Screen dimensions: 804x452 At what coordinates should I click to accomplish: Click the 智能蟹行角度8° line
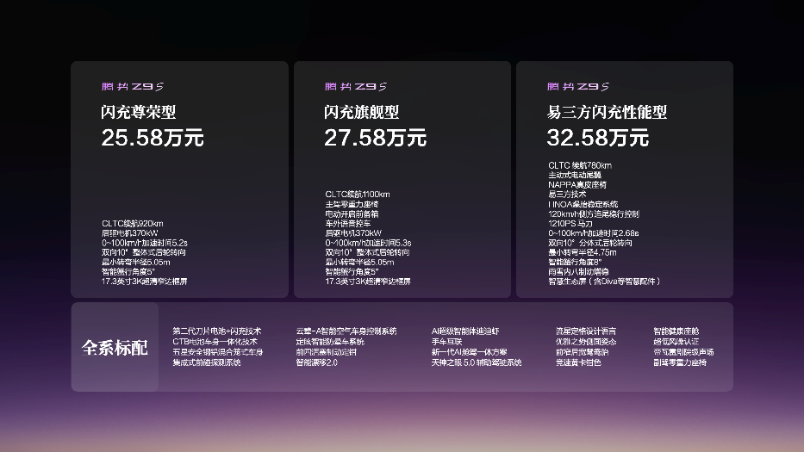point(575,262)
